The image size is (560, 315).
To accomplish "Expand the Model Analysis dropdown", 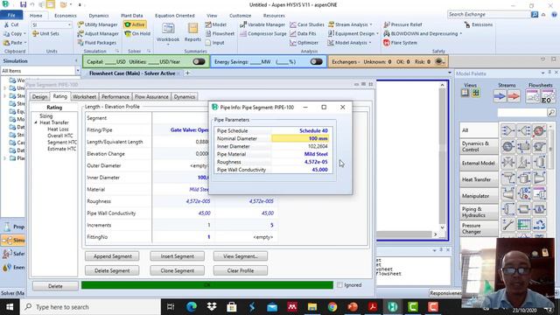I will click(x=370, y=43).
